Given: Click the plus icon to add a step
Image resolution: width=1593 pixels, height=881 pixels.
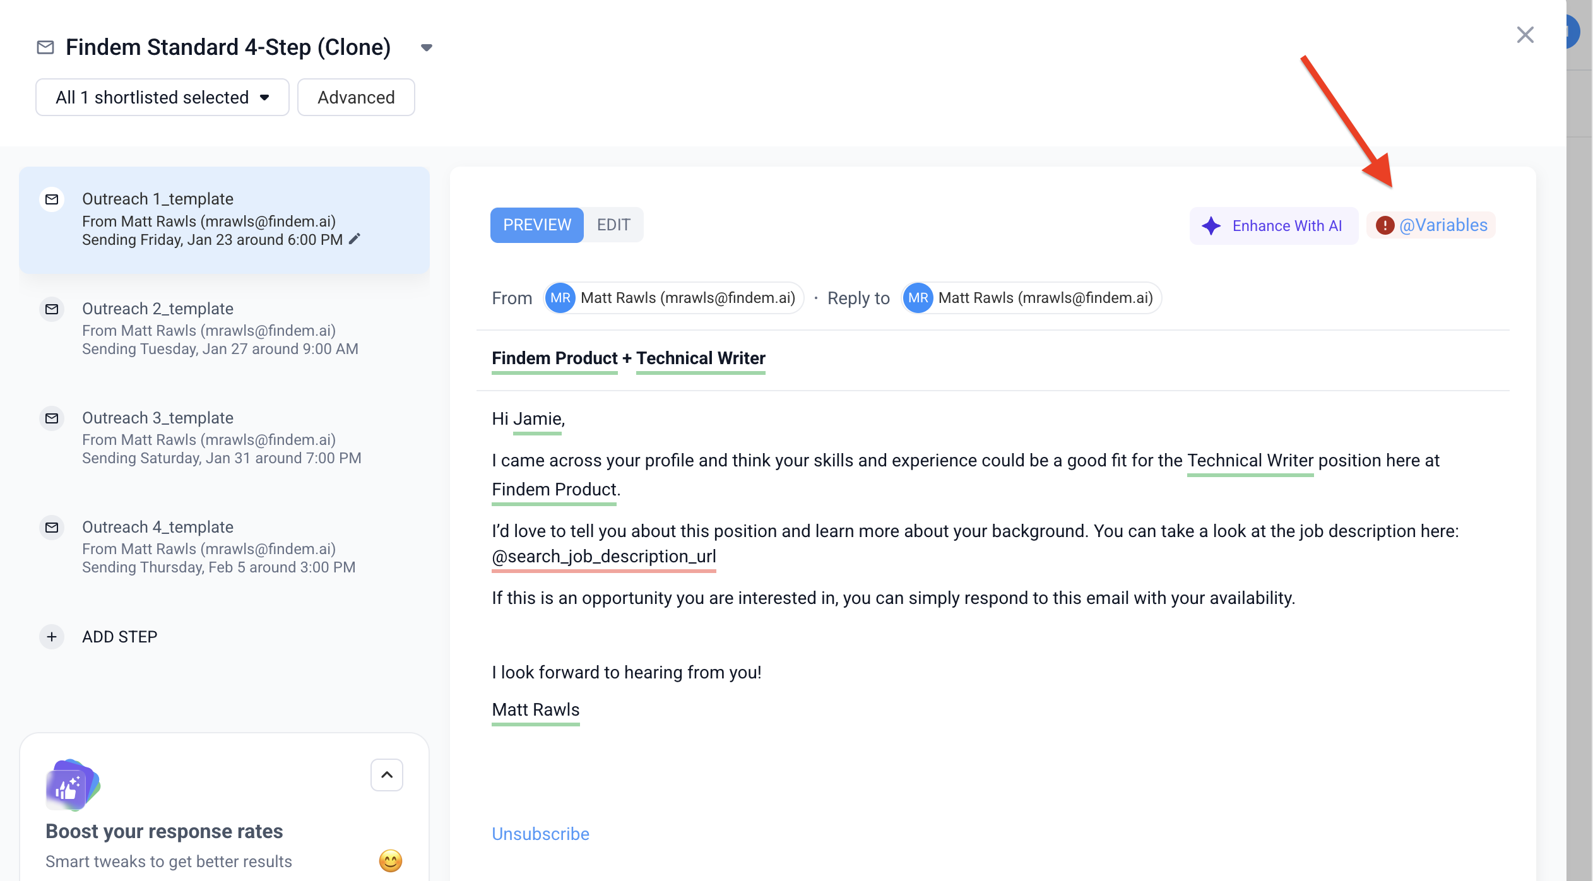Looking at the screenshot, I should click(52, 637).
